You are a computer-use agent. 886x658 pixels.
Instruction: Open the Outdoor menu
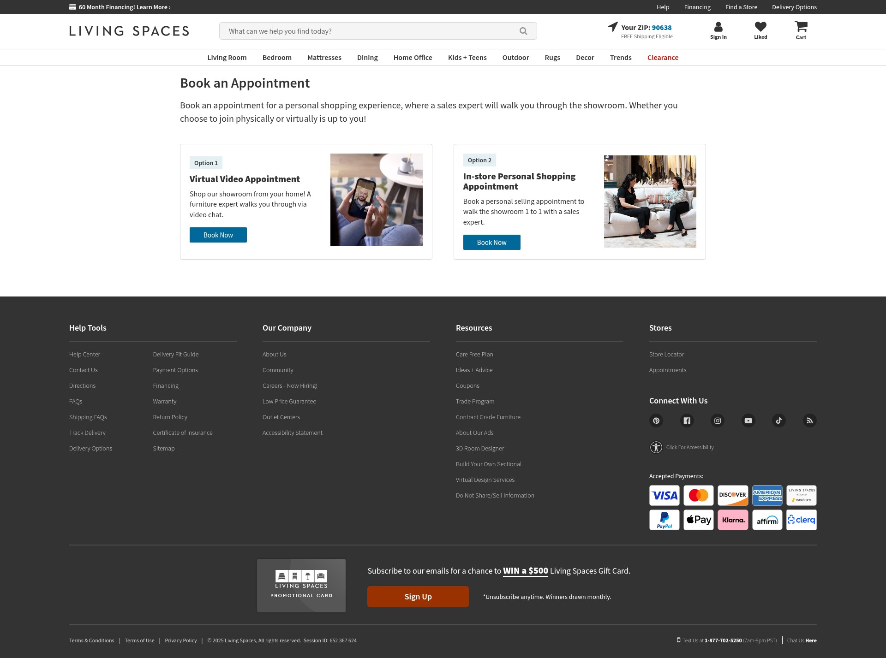[515, 58]
